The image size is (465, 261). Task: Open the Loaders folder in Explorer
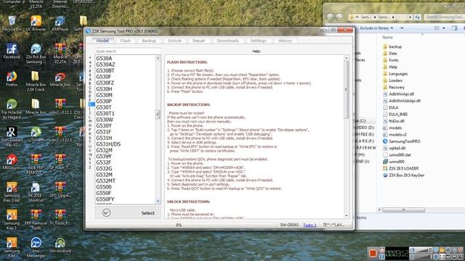point(392,80)
